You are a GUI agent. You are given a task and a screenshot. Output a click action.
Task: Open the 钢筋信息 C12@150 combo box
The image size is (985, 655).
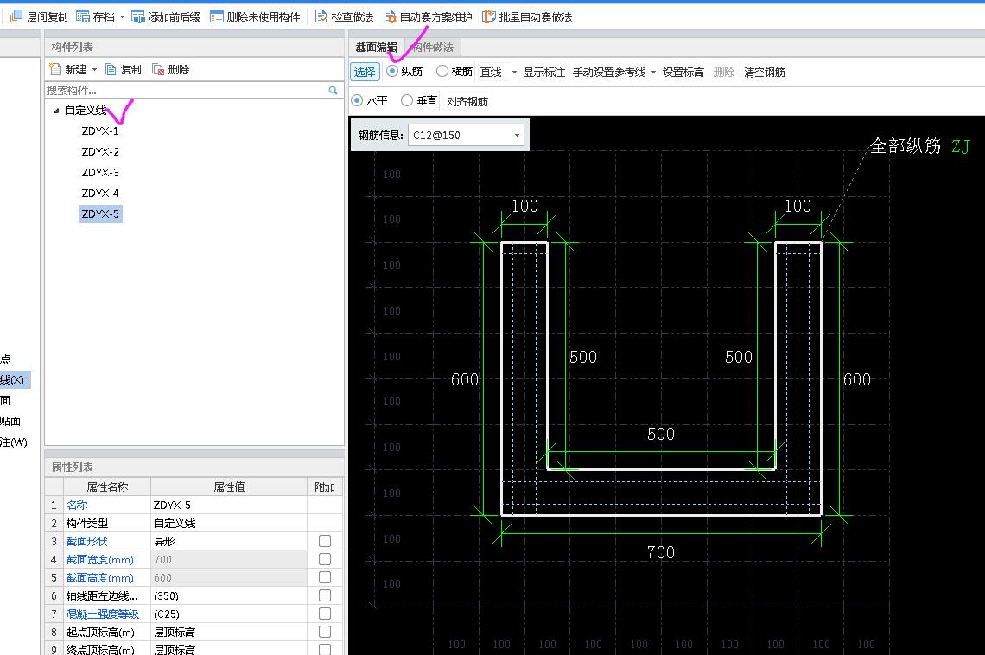(x=466, y=135)
